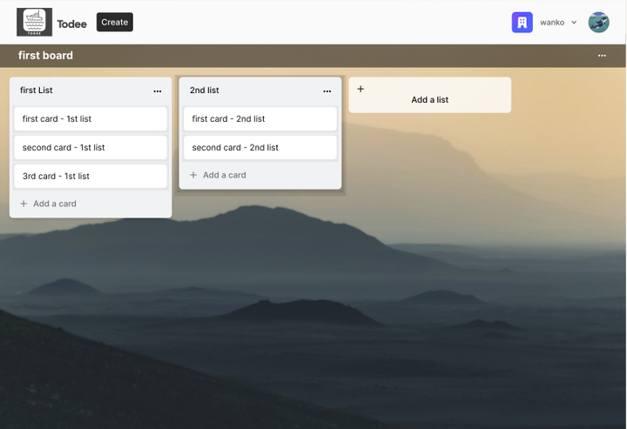Click the Todee ship logo icon
Image resolution: width=627 pixels, height=429 pixels.
[34, 22]
